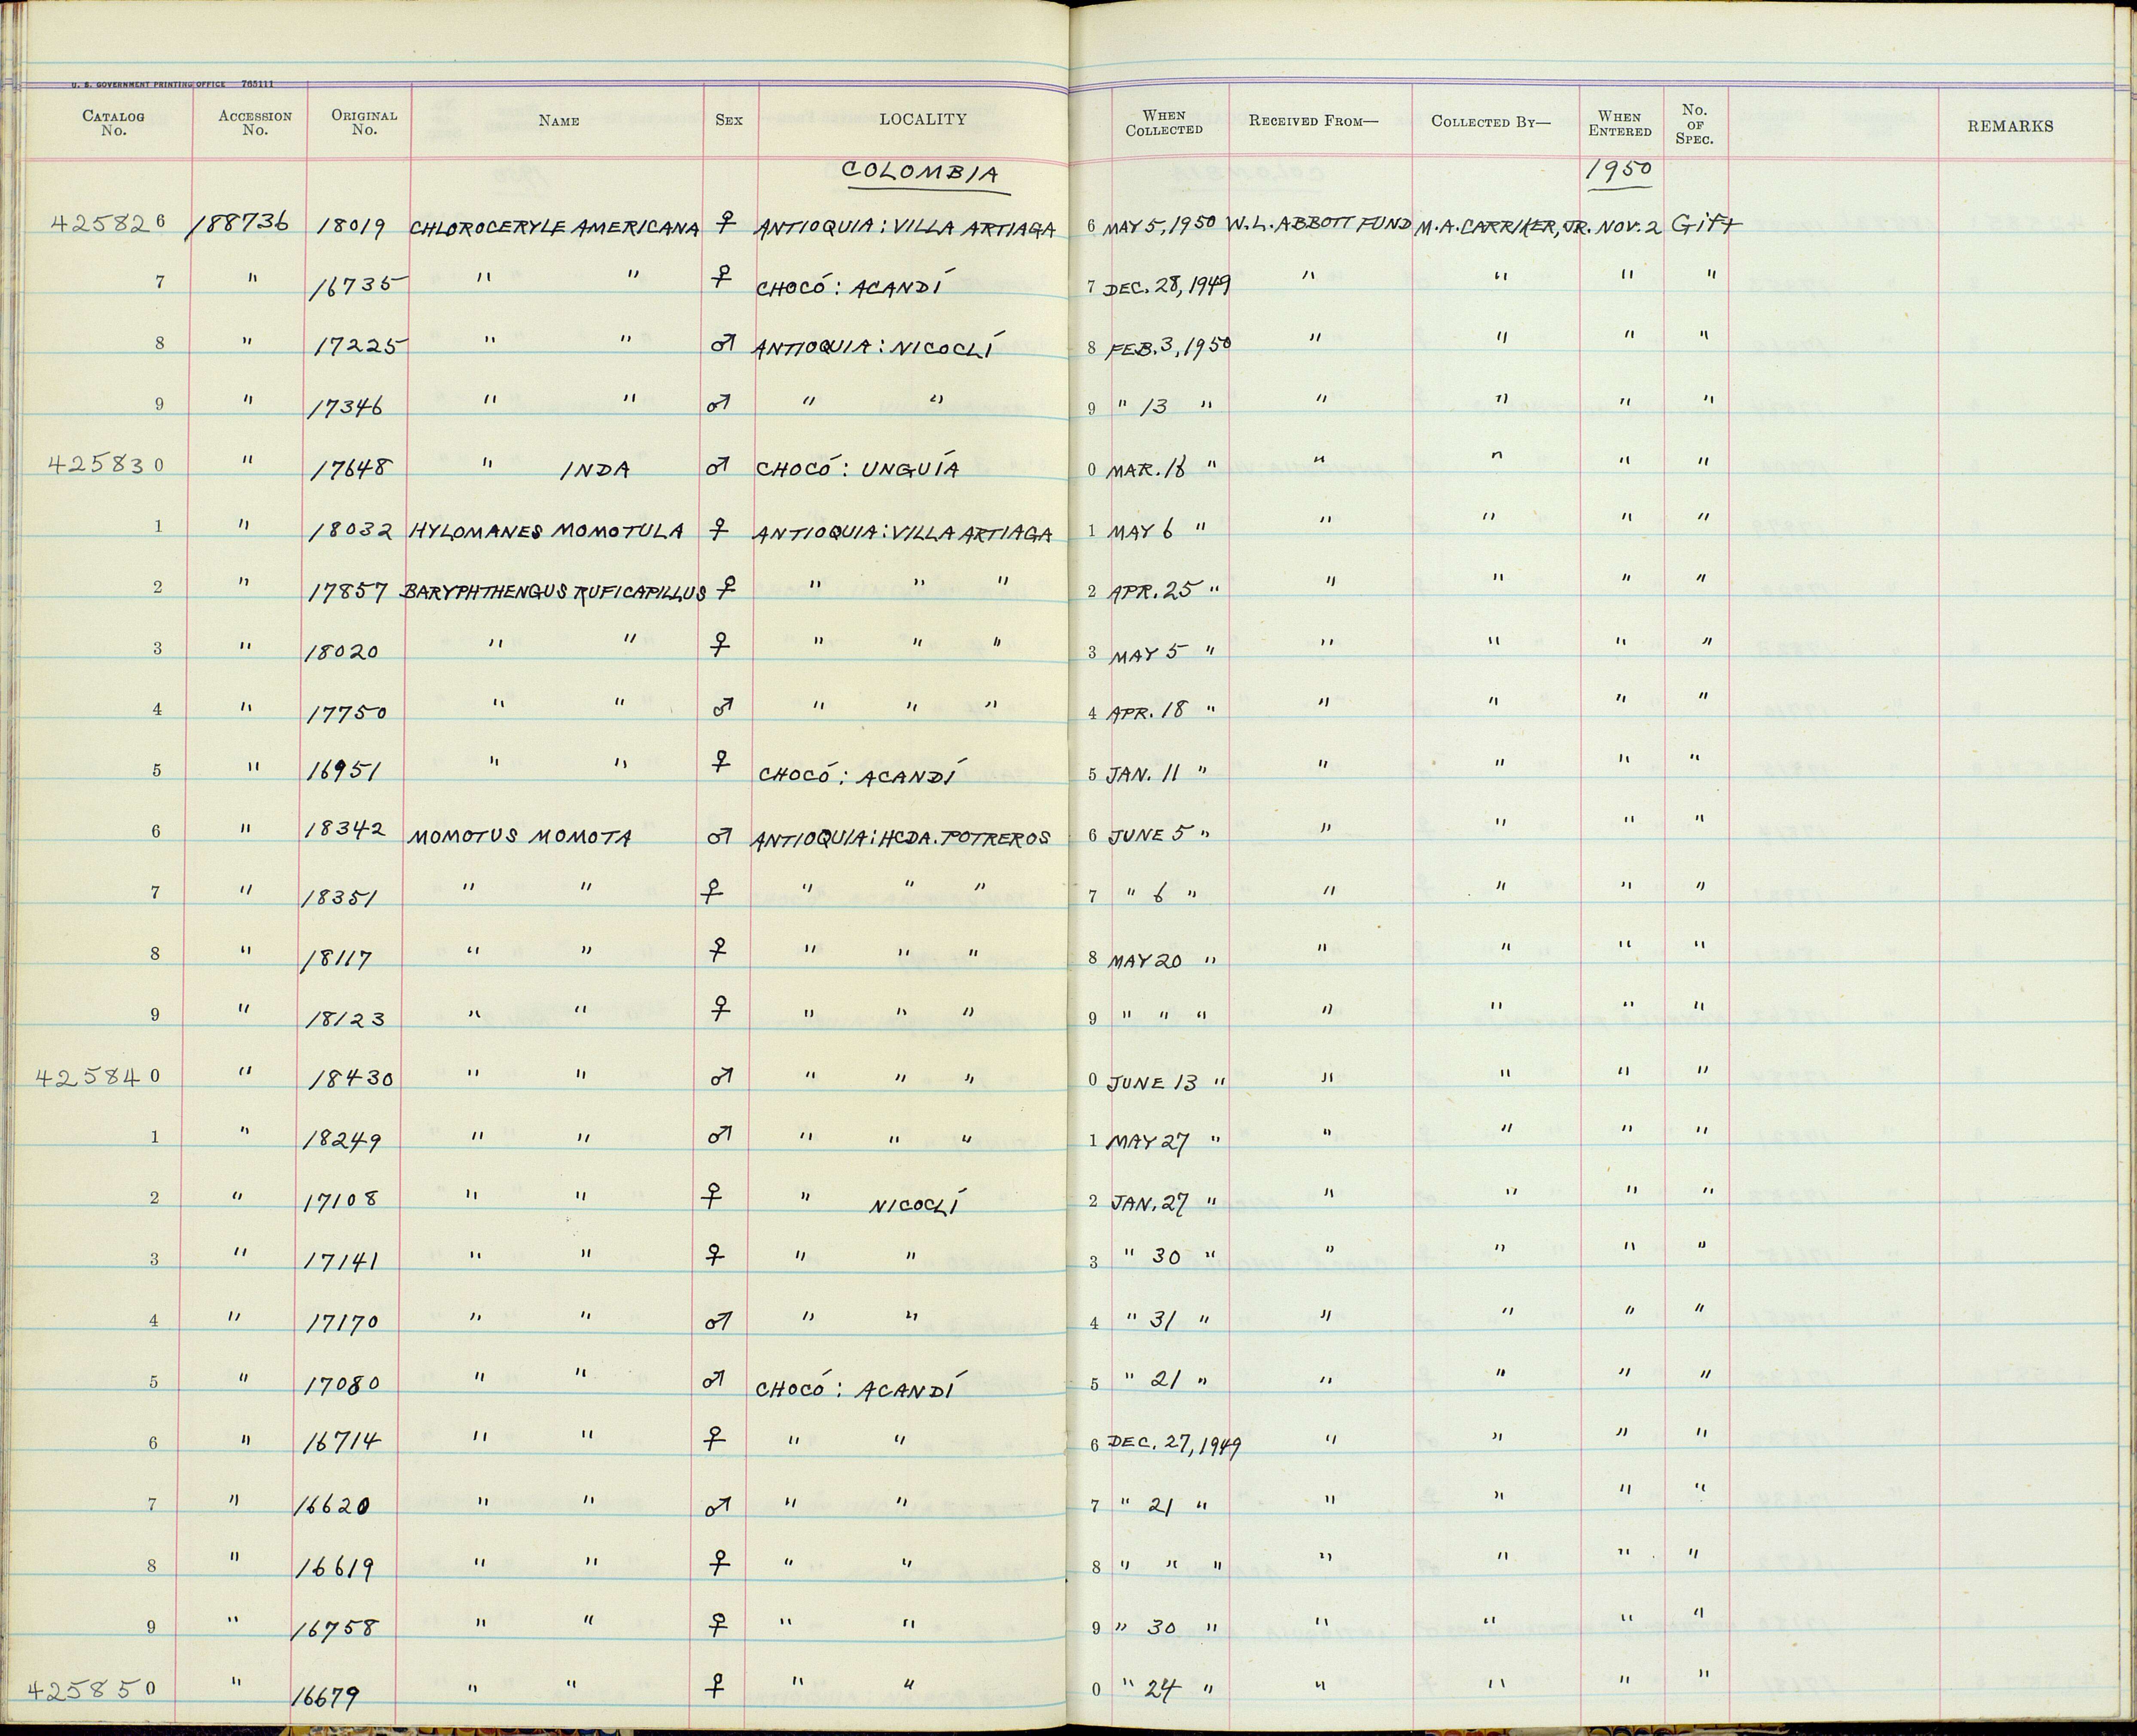Screen dimensions: 2137x1736
Task: Click original number 18249
Action: click(344, 1141)
